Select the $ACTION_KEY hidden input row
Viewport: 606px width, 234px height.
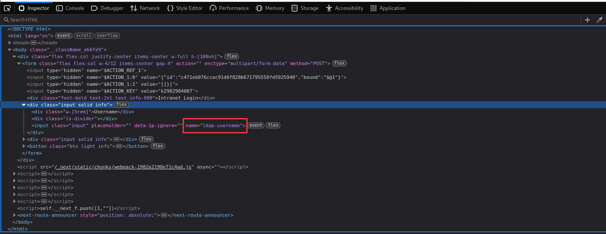pyautogui.click(x=303, y=91)
